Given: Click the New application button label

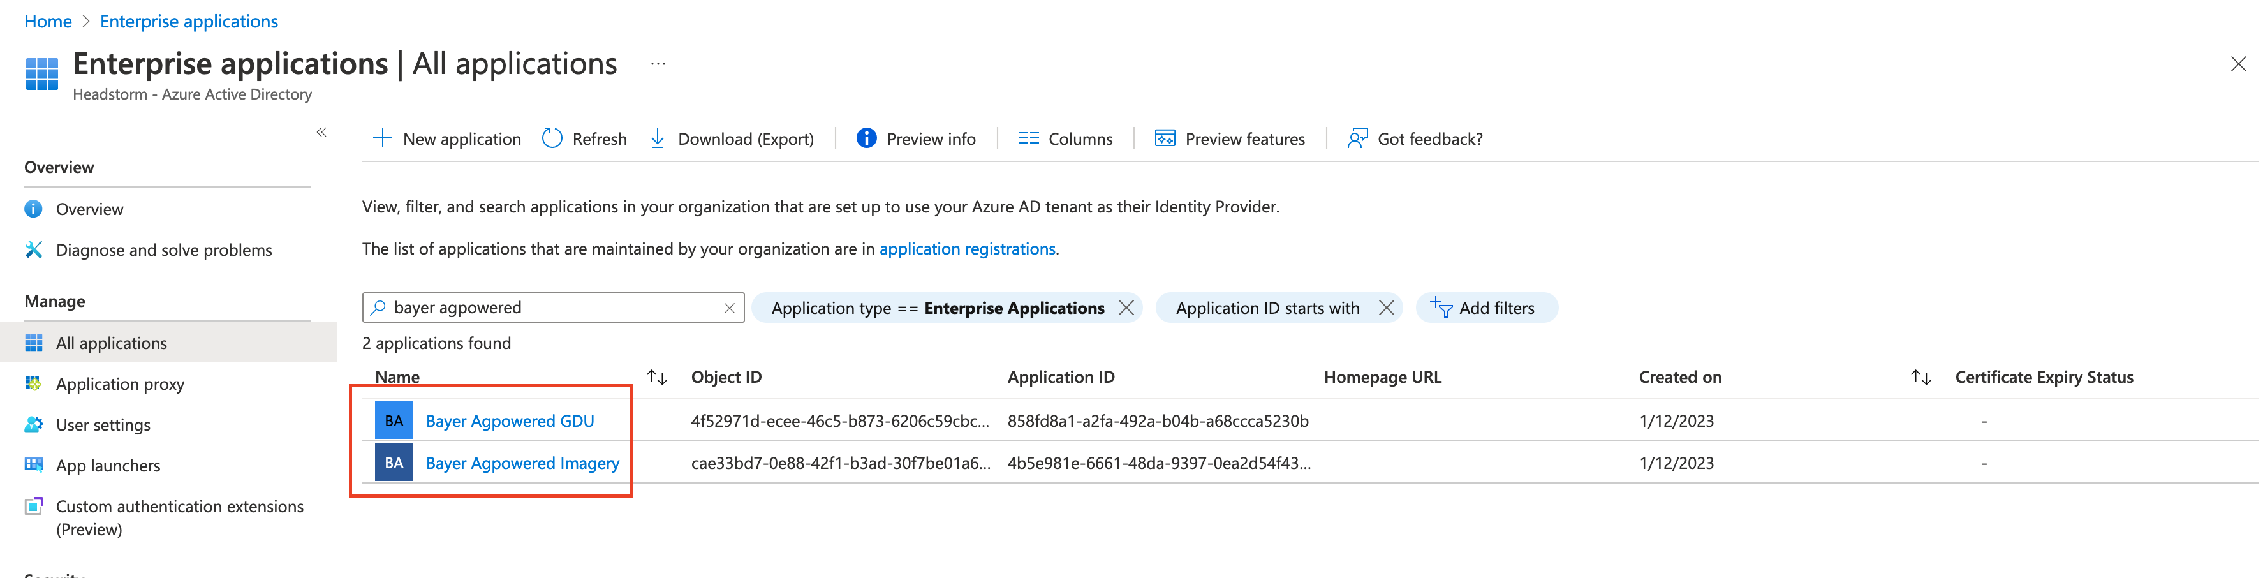Looking at the screenshot, I should point(461,139).
